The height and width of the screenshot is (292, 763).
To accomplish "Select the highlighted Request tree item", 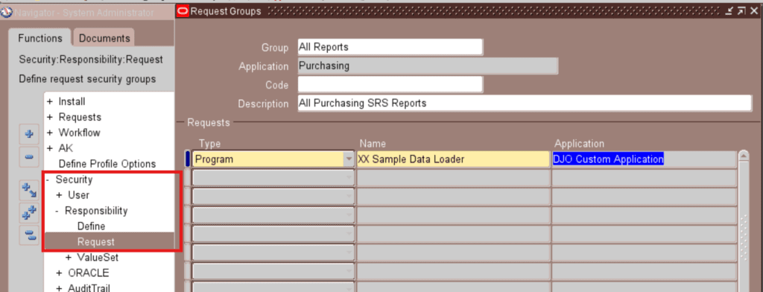I will pyautogui.click(x=96, y=242).
